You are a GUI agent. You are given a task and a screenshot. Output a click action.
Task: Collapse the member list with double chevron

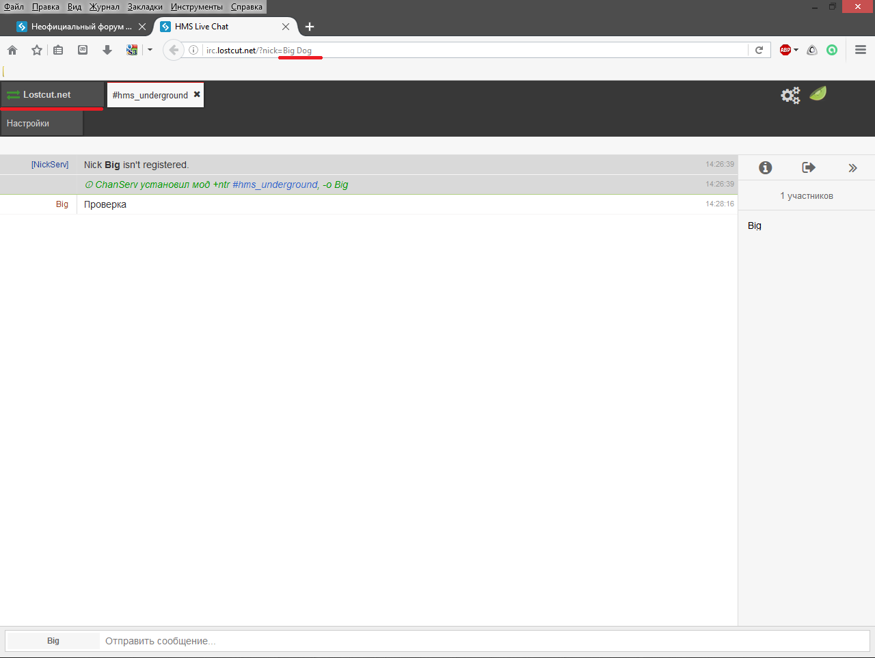tap(852, 168)
